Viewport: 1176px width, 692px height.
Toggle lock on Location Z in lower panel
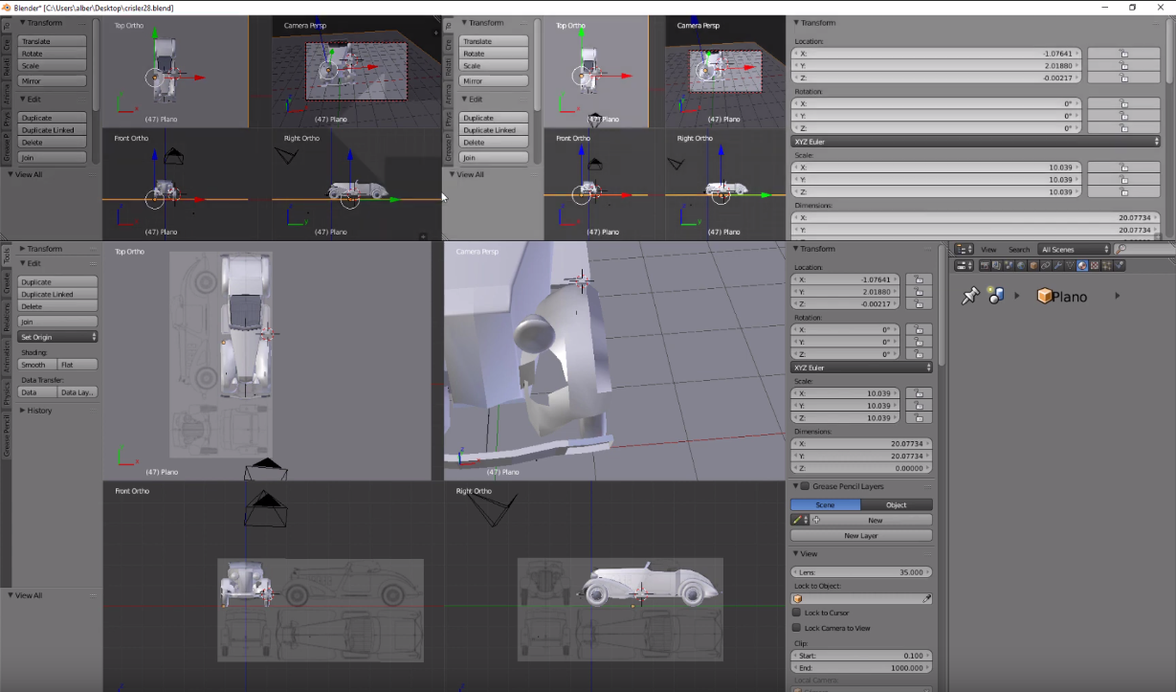click(918, 303)
